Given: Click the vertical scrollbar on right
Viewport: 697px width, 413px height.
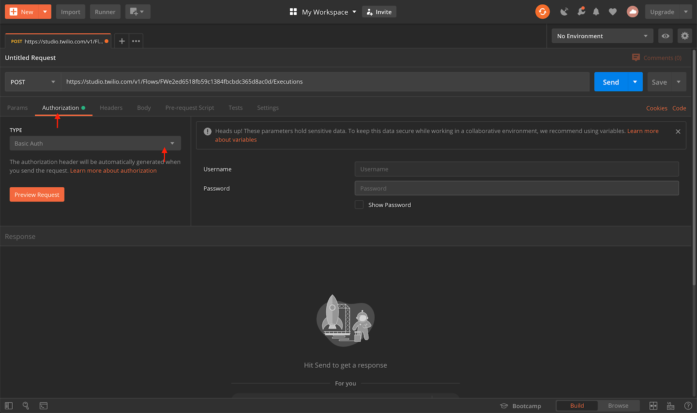Looking at the screenshot, I should click(694, 168).
